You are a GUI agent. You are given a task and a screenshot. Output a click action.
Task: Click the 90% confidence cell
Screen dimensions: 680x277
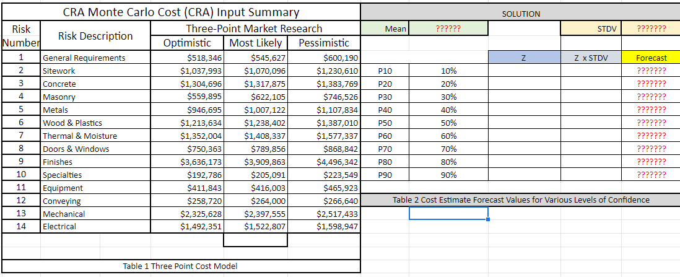pyautogui.click(x=448, y=175)
